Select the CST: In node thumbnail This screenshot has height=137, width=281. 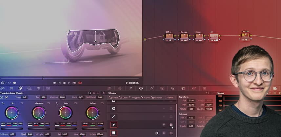(169, 36)
